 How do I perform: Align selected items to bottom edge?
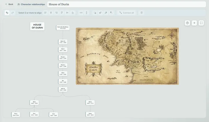tap(73, 13)
